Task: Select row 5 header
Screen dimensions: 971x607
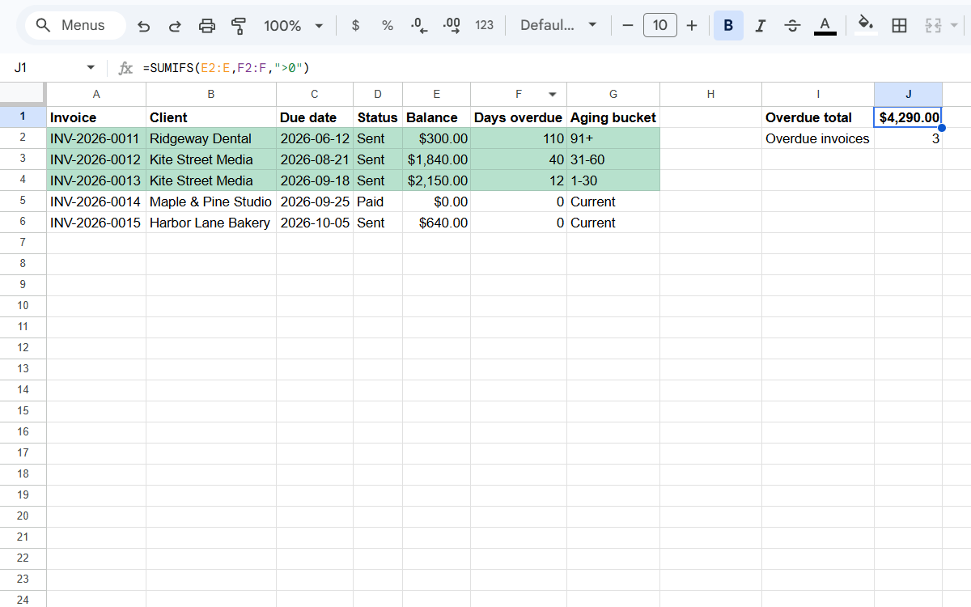Action: [23, 202]
